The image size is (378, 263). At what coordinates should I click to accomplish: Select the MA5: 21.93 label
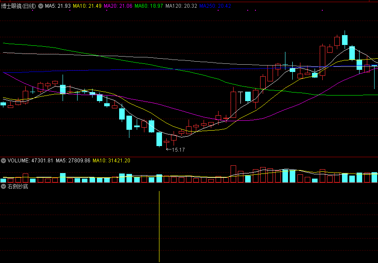(58, 6)
